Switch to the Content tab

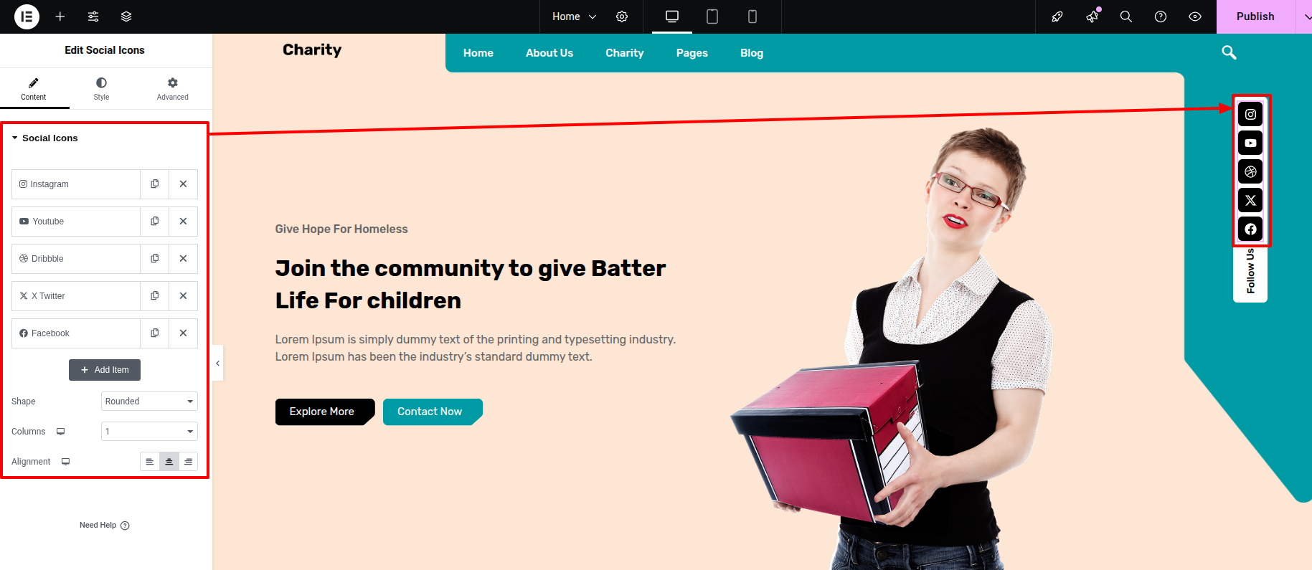pyautogui.click(x=34, y=89)
